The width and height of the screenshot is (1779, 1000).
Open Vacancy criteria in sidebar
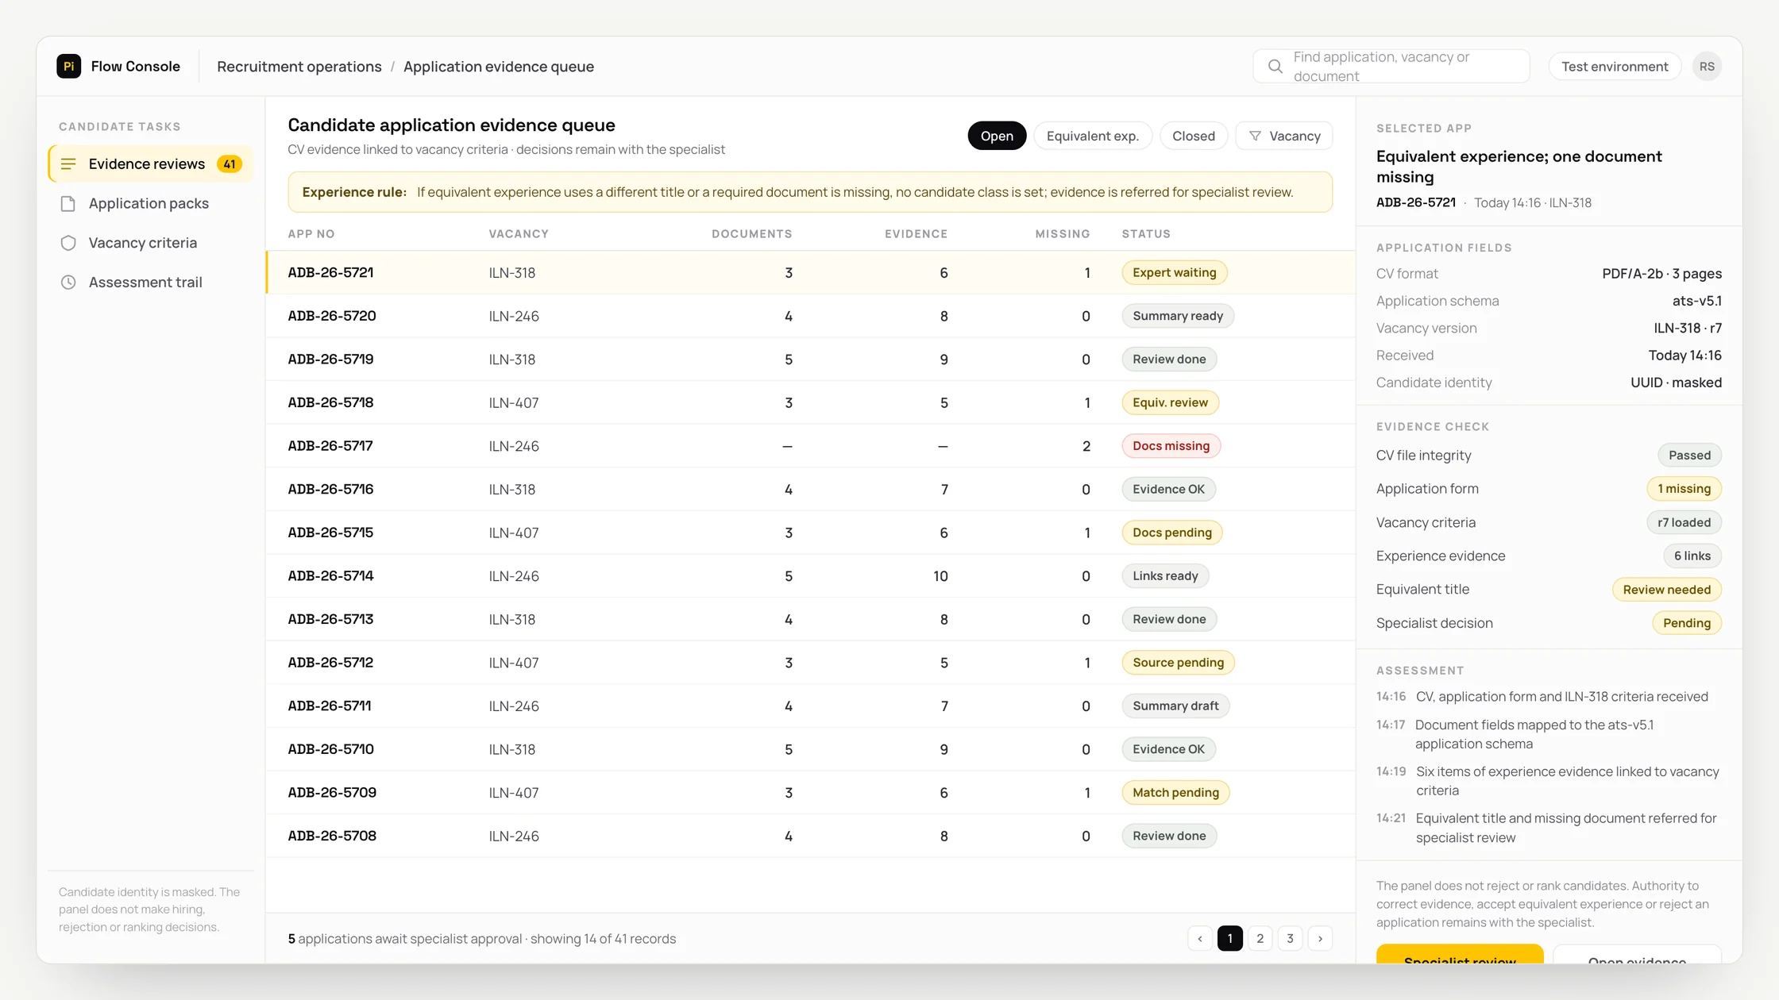[x=151, y=243]
